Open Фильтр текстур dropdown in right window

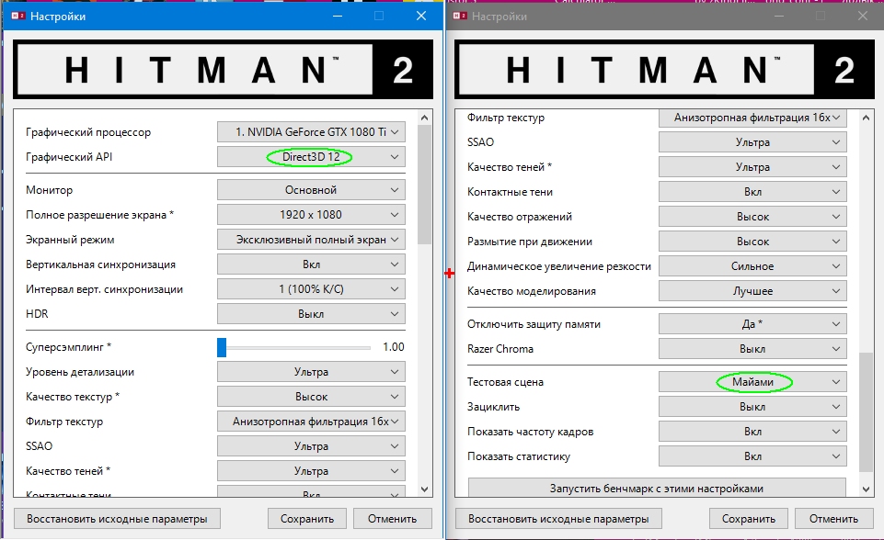752,118
